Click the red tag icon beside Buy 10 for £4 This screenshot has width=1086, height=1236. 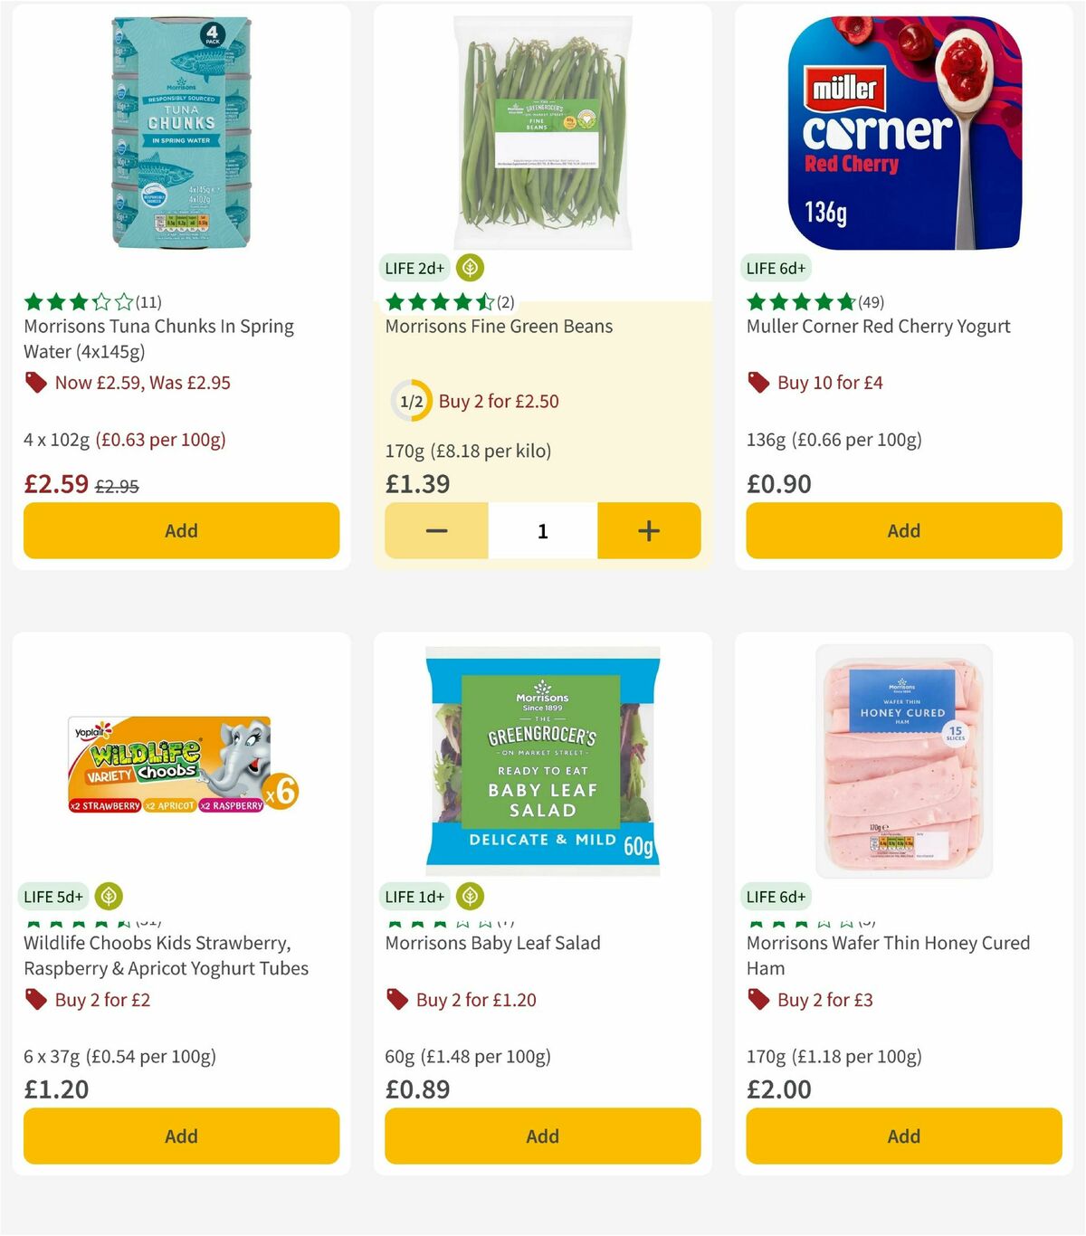tap(757, 383)
